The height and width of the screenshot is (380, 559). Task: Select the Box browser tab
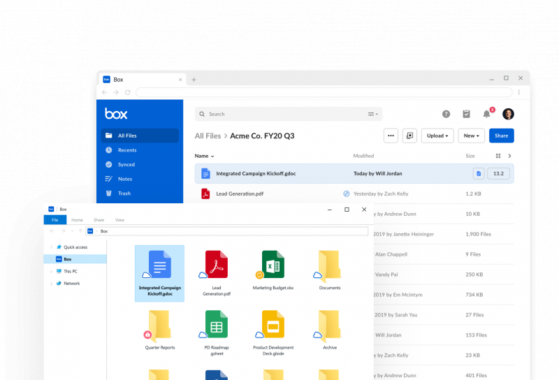tap(143, 80)
